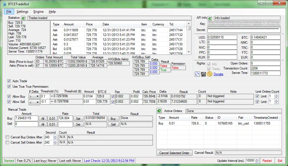Click the Buy Amount input field
This screenshot has width=288, height=166.
[x=26, y=118]
